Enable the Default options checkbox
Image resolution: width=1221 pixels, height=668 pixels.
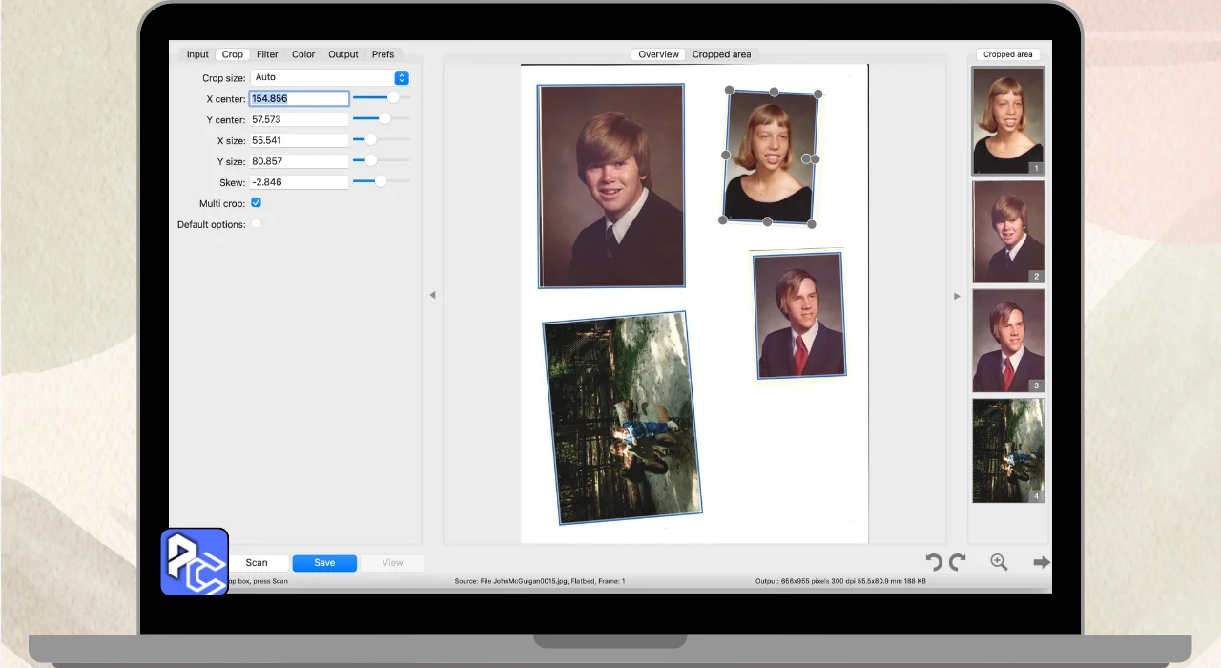tap(256, 224)
